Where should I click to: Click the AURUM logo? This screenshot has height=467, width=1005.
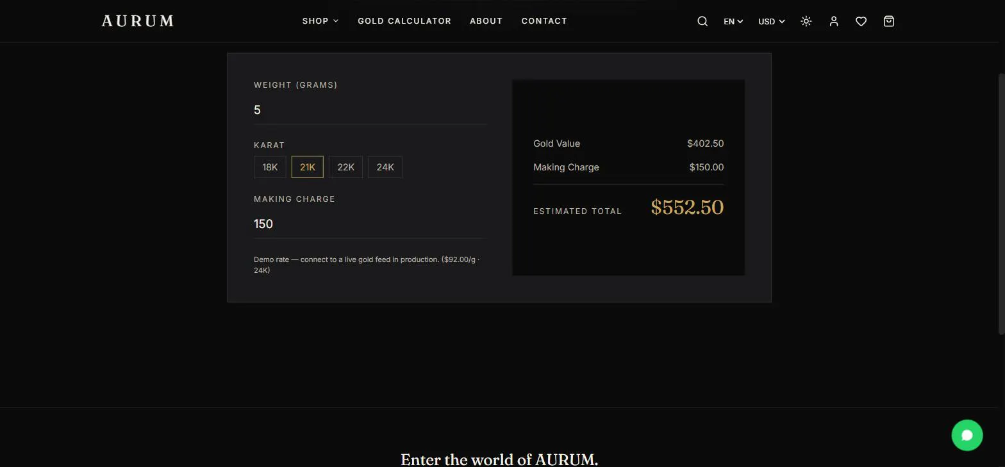138,21
